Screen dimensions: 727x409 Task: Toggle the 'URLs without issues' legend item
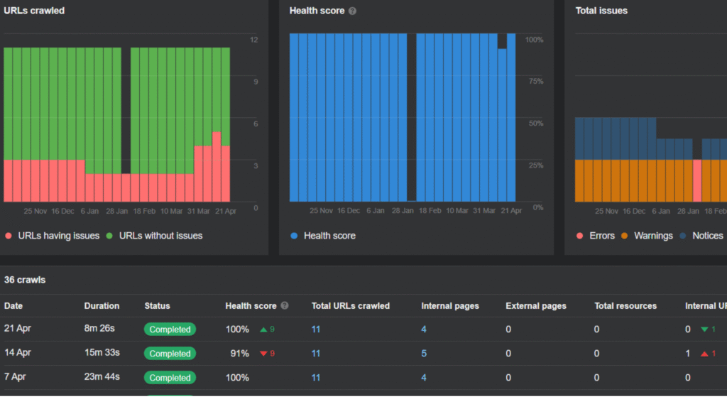pyautogui.click(x=153, y=236)
